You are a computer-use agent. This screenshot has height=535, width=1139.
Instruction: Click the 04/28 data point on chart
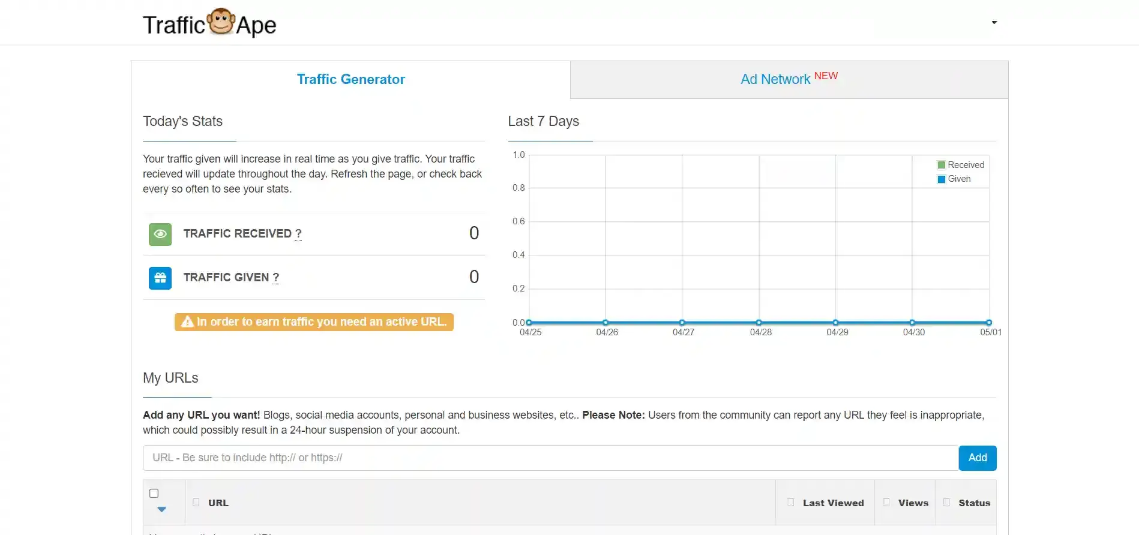(x=759, y=323)
